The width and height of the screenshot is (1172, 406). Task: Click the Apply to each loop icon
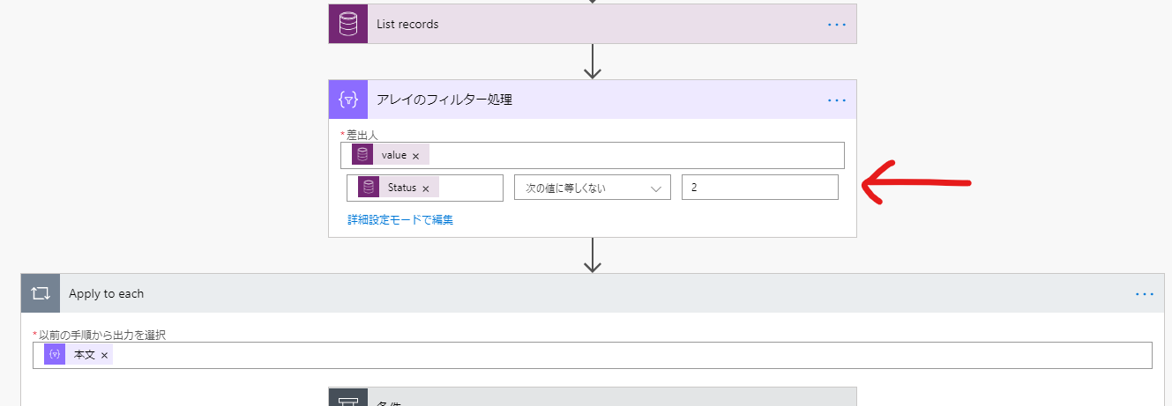click(x=41, y=293)
